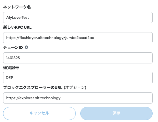Image resolution: width=158 pixels, height=122 pixels.
Task: Click the ブロックエクスプローラーのURL label
Action: pos(33,88)
